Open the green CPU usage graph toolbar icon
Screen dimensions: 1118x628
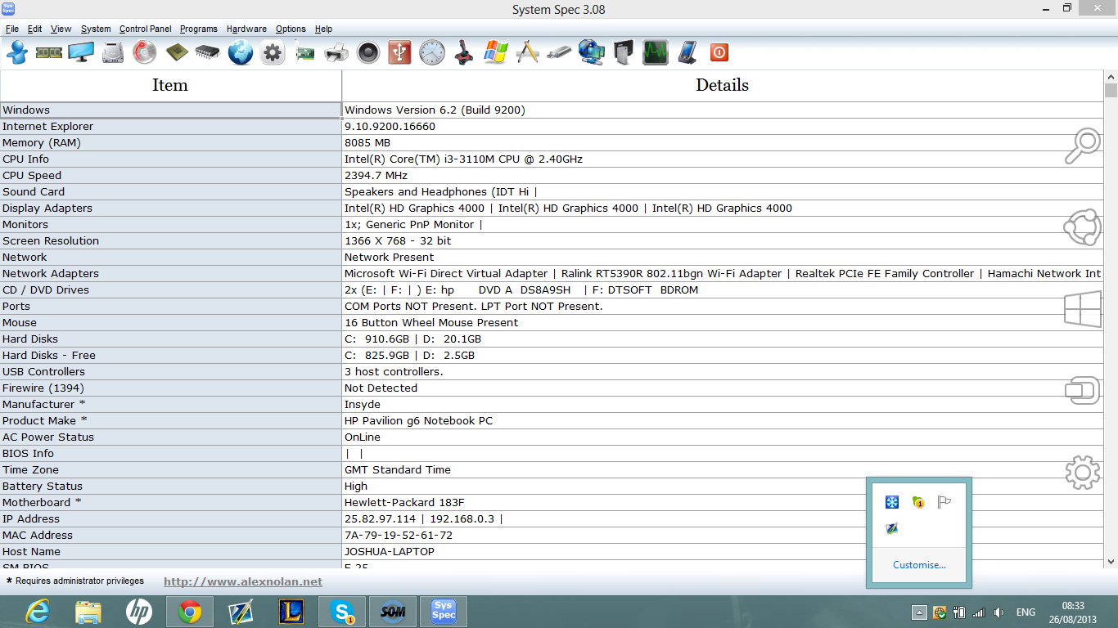656,53
